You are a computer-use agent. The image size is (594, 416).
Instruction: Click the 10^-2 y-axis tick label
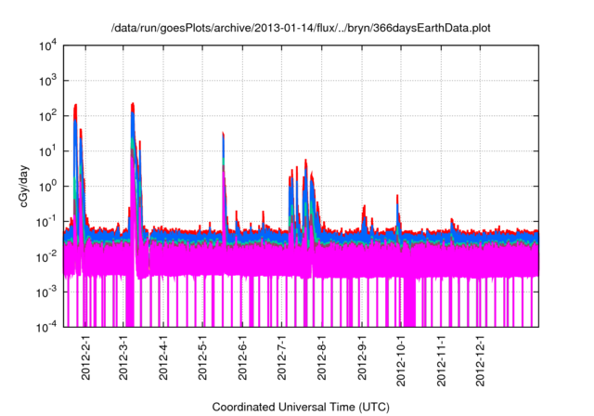click(x=46, y=256)
